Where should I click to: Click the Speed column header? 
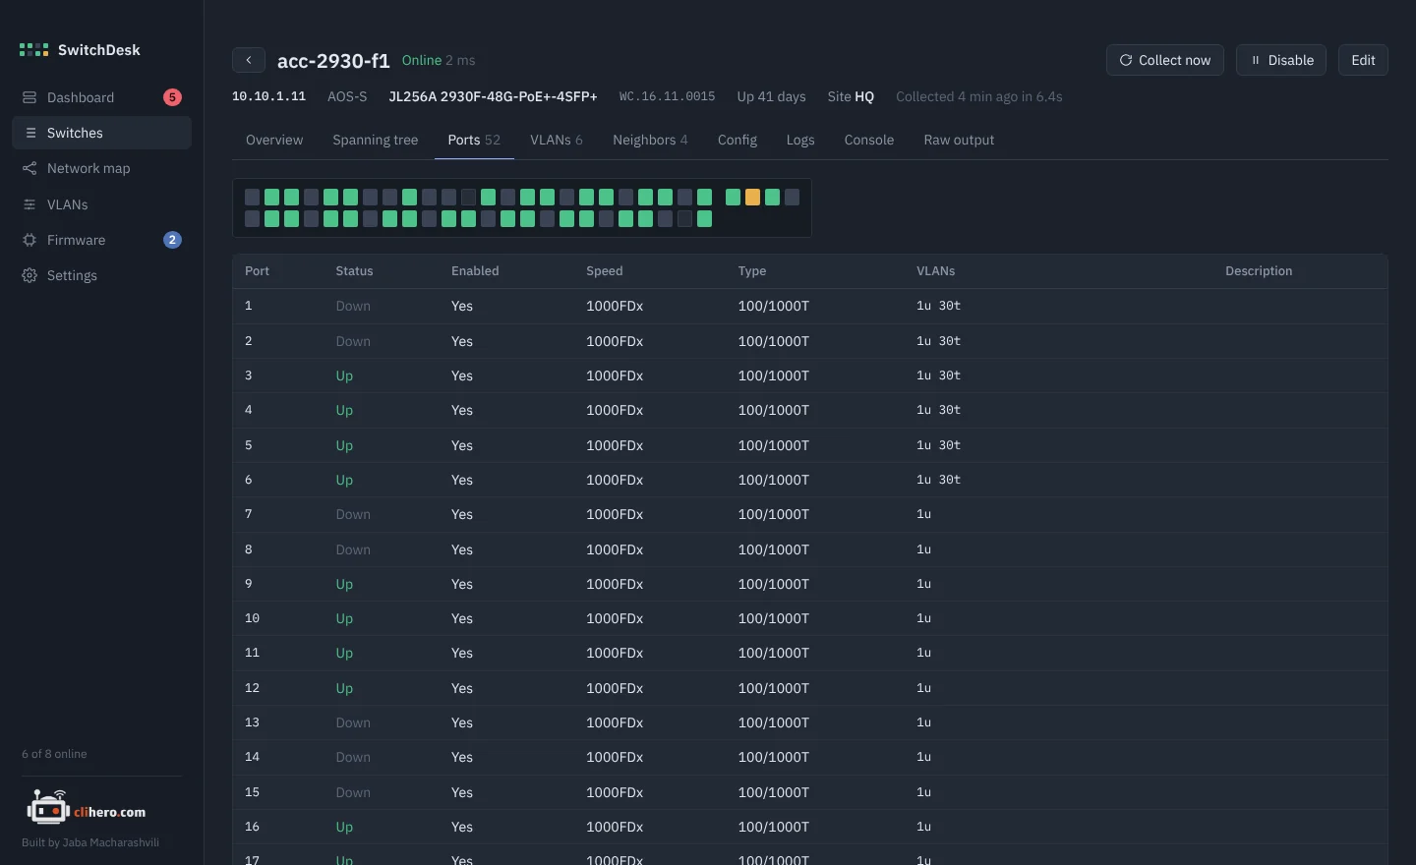pos(605,271)
